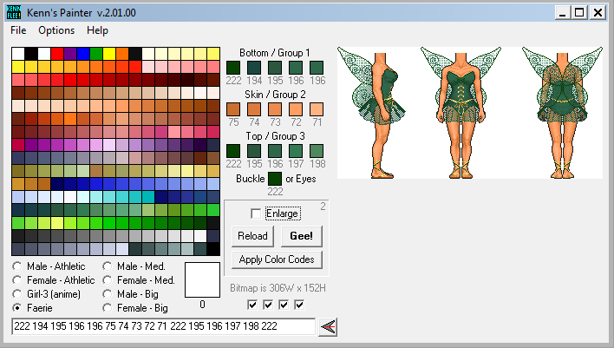Click the 'Top / Group 3' label
The image size is (614, 348).
coord(275,136)
